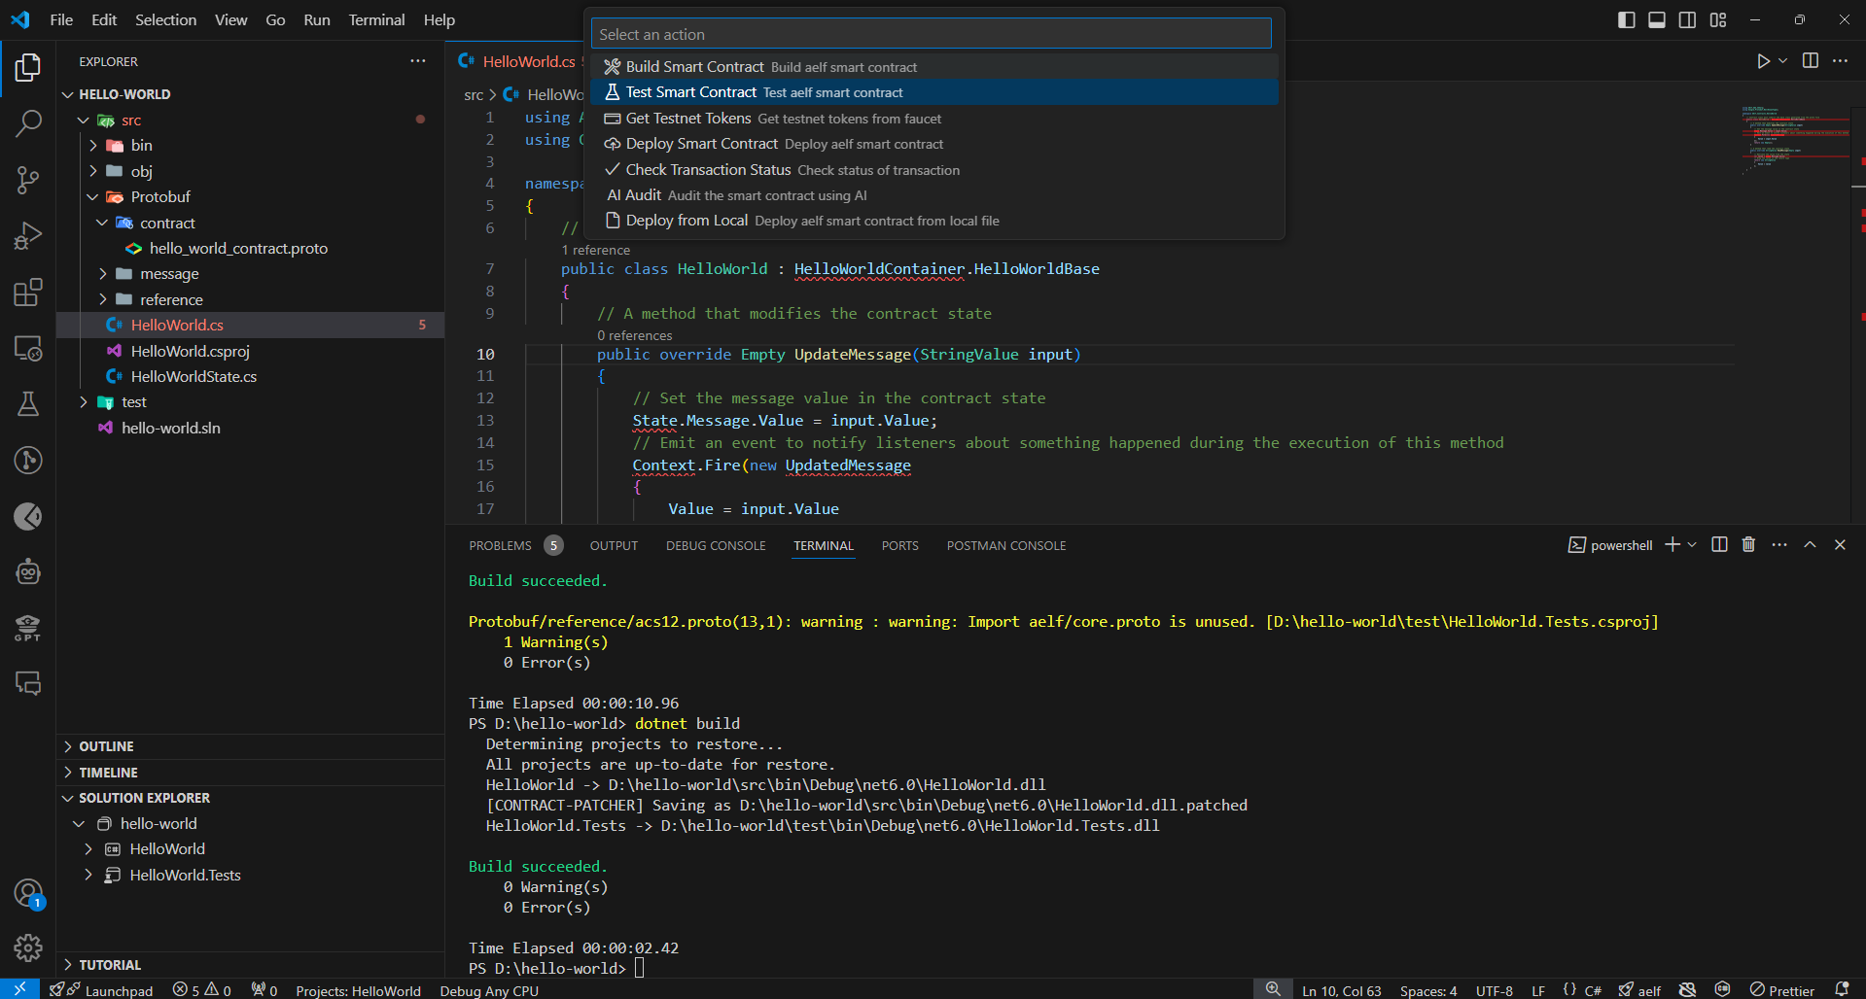Open the Search view in activity bar
1866x999 pixels.
coord(28,123)
